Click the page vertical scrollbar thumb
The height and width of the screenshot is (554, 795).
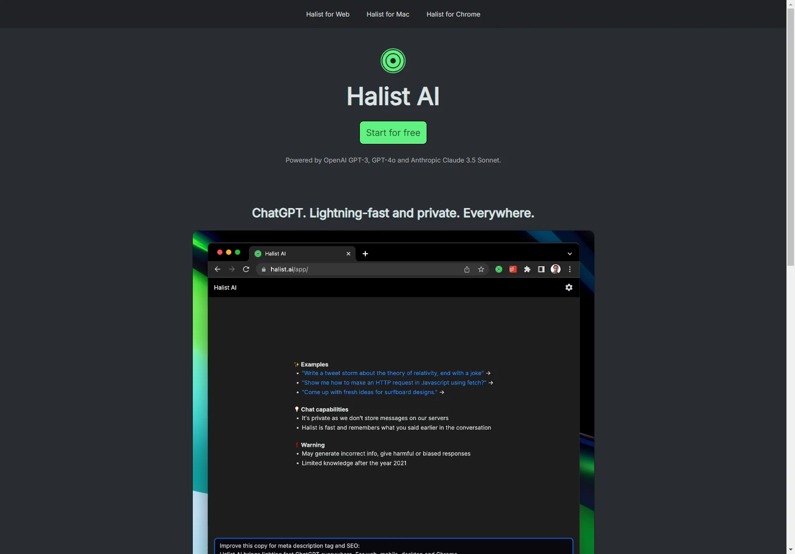[790, 137]
